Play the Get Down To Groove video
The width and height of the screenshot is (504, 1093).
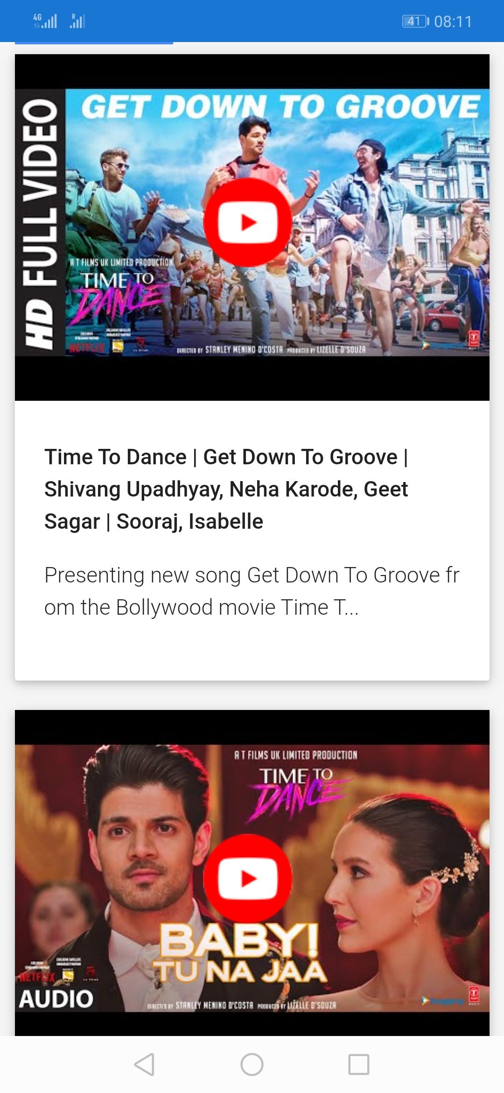(x=248, y=222)
